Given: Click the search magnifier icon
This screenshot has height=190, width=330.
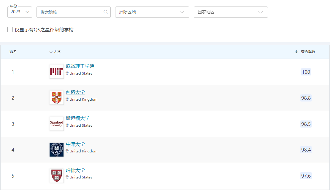Looking at the screenshot, I should pyautogui.click(x=106, y=12).
